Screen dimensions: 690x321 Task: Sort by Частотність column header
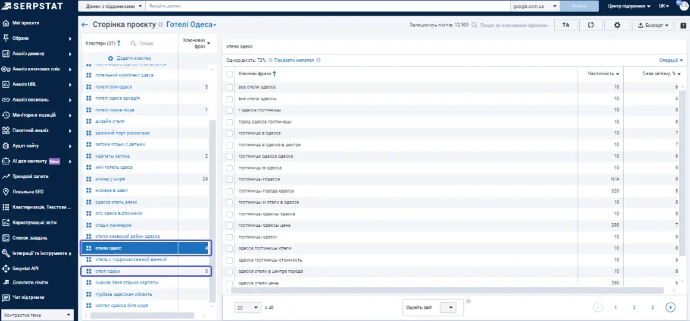(x=603, y=74)
